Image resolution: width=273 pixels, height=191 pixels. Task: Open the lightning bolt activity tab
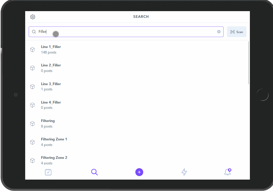184,172
